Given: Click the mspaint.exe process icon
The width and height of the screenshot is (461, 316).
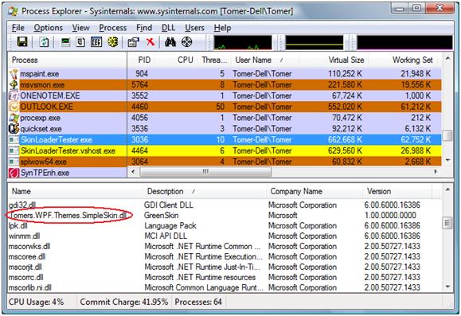Looking at the screenshot, I should (14, 74).
